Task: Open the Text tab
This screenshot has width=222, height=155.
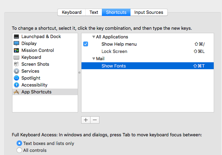Action: [x=94, y=12]
